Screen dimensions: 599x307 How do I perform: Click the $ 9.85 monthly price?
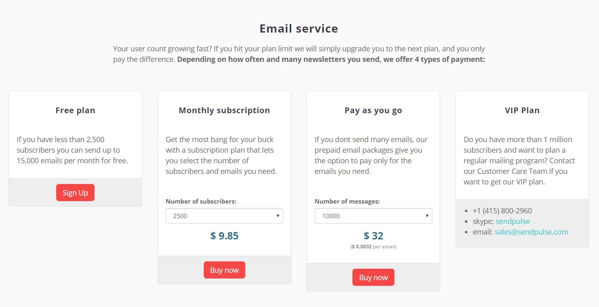coord(225,236)
